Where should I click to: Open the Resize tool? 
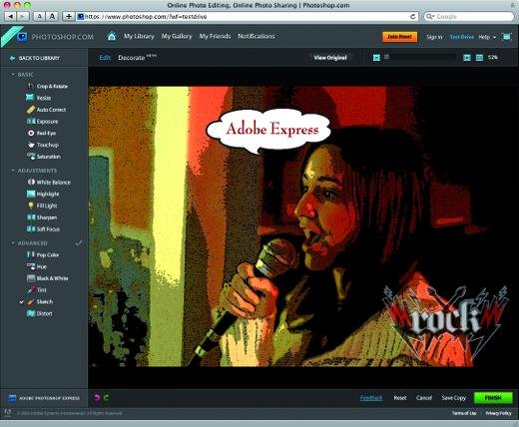[x=39, y=98]
